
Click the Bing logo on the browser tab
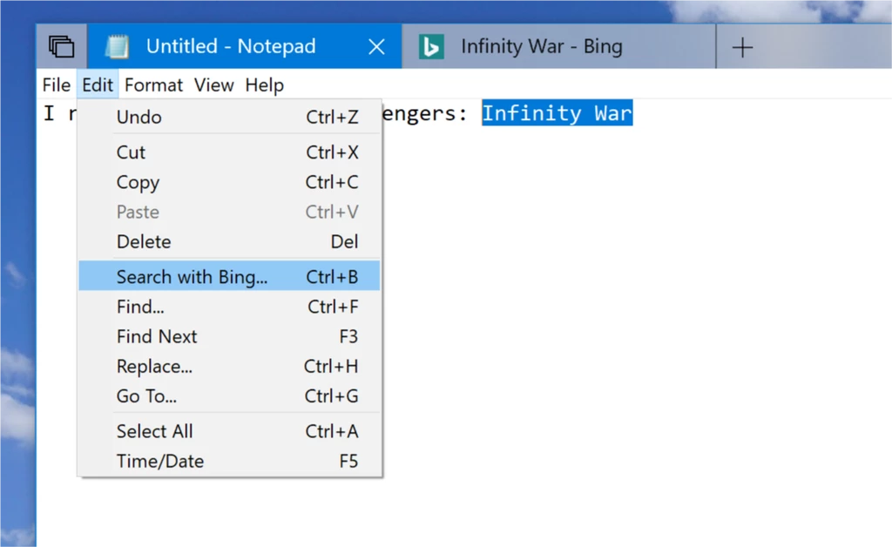[x=433, y=46]
